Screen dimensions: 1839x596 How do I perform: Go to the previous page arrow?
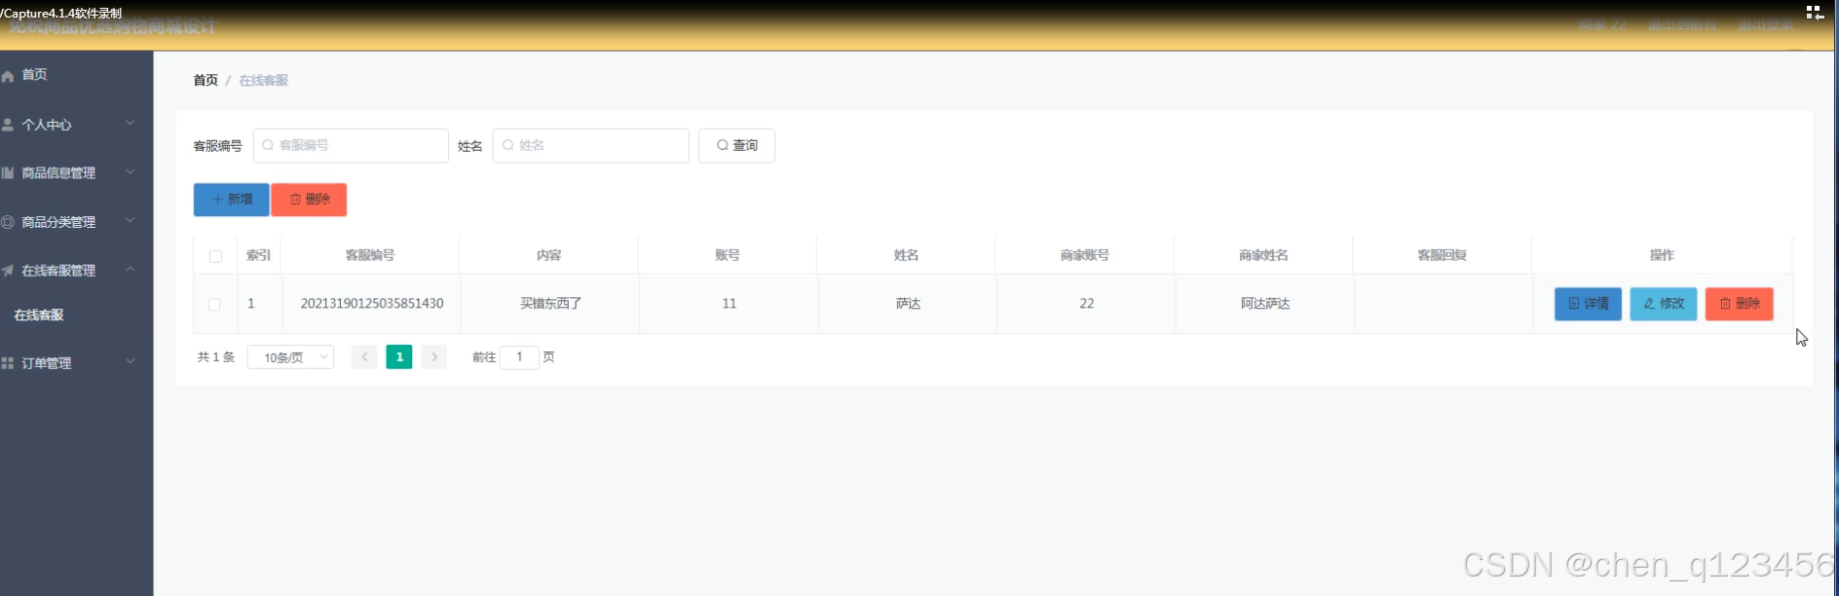coord(364,357)
